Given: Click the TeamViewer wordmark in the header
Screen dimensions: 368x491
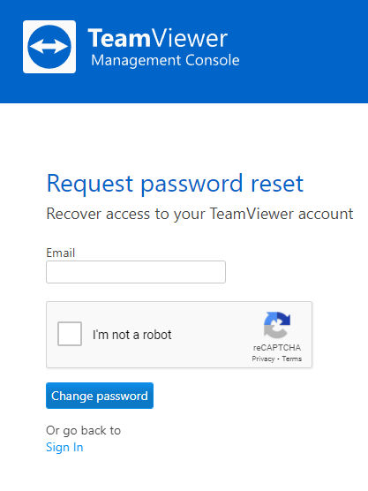Looking at the screenshot, I should click(157, 38).
